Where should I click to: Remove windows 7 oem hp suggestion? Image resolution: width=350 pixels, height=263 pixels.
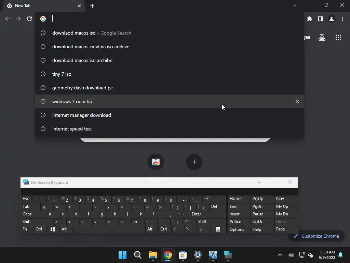click(x=297, y=101)
